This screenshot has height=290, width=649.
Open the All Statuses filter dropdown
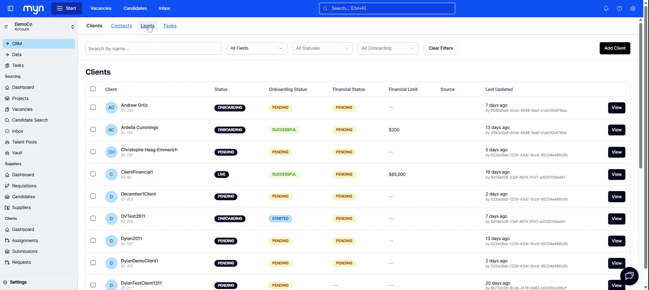click(x=322, y=48)
